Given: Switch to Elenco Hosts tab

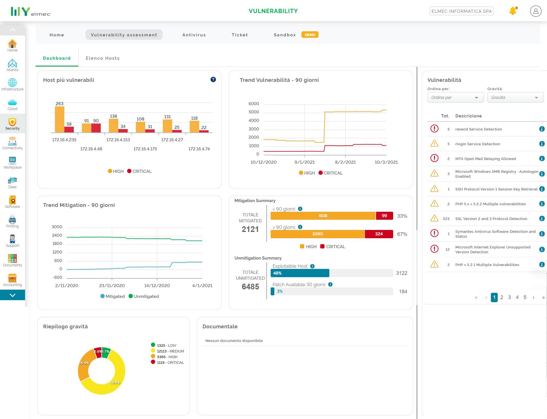Looking at the screenshot, I should click(102, 58).
